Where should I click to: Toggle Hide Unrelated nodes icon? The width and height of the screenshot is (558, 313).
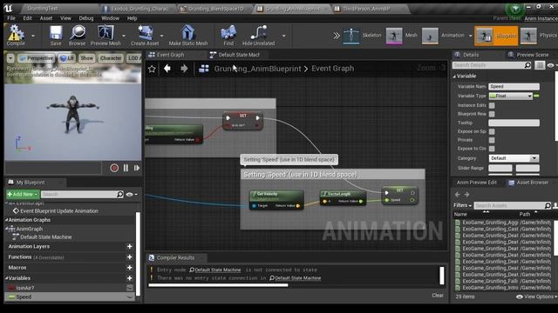259,33
